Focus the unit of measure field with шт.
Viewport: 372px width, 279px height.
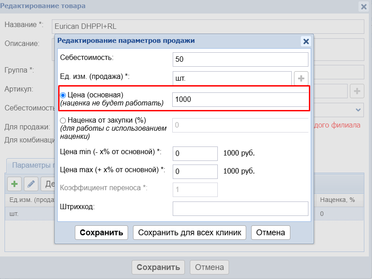(x=232, y=78)
